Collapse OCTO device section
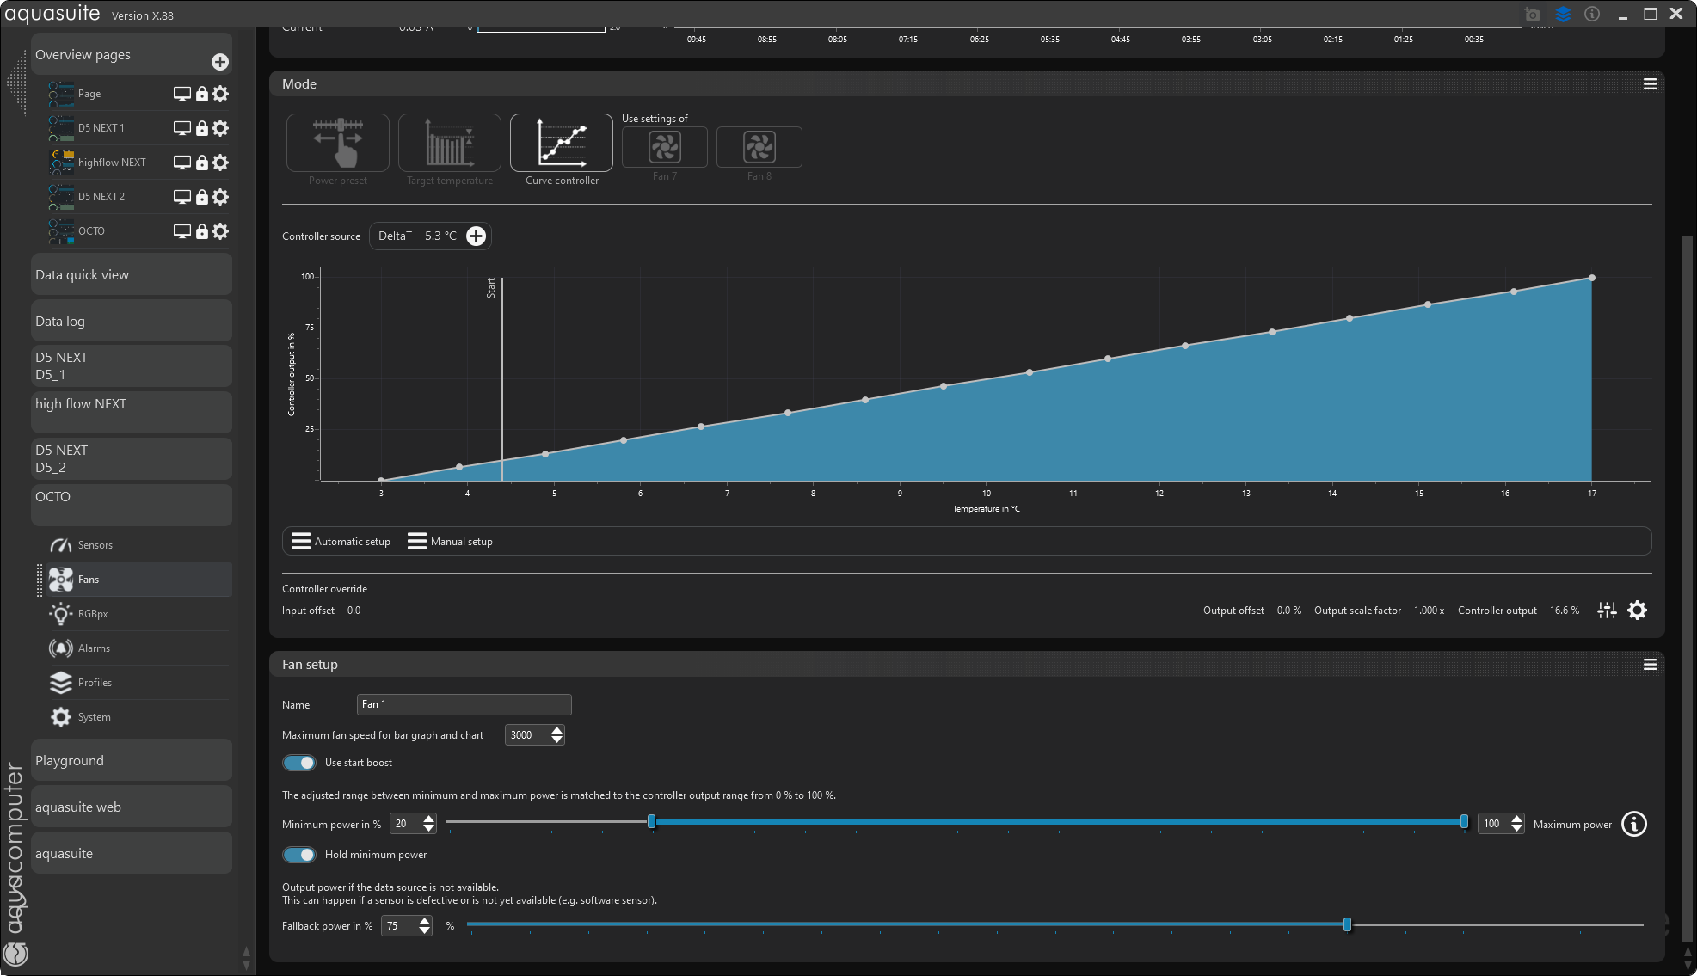This screenshot has width=1697, height=976. point(132,506)
